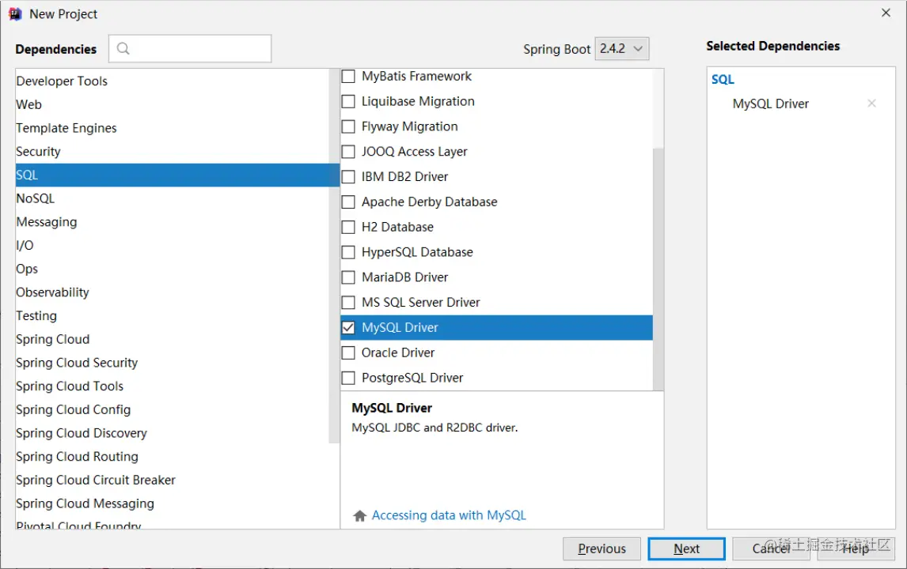The height and width of the screenshot is (569, 907).
Task: Click the home icon beside Accessing data link
Action: (360, 515)
